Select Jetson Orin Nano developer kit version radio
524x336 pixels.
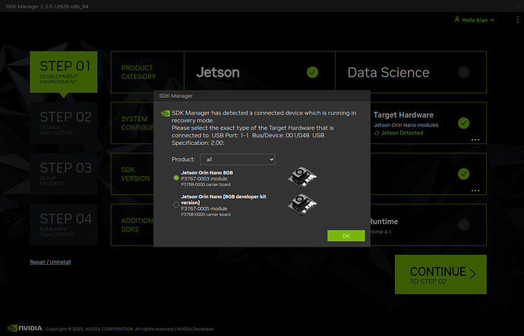coord(176,205)
